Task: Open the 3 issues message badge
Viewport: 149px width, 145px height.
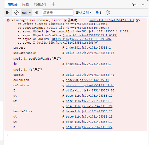Action: (x=99, y=13)
